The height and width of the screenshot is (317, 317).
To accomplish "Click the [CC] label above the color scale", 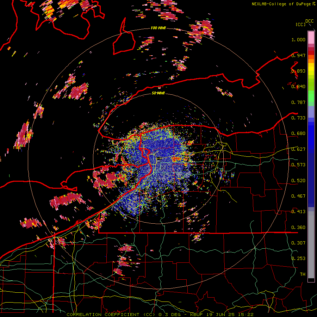I will 300,24.
